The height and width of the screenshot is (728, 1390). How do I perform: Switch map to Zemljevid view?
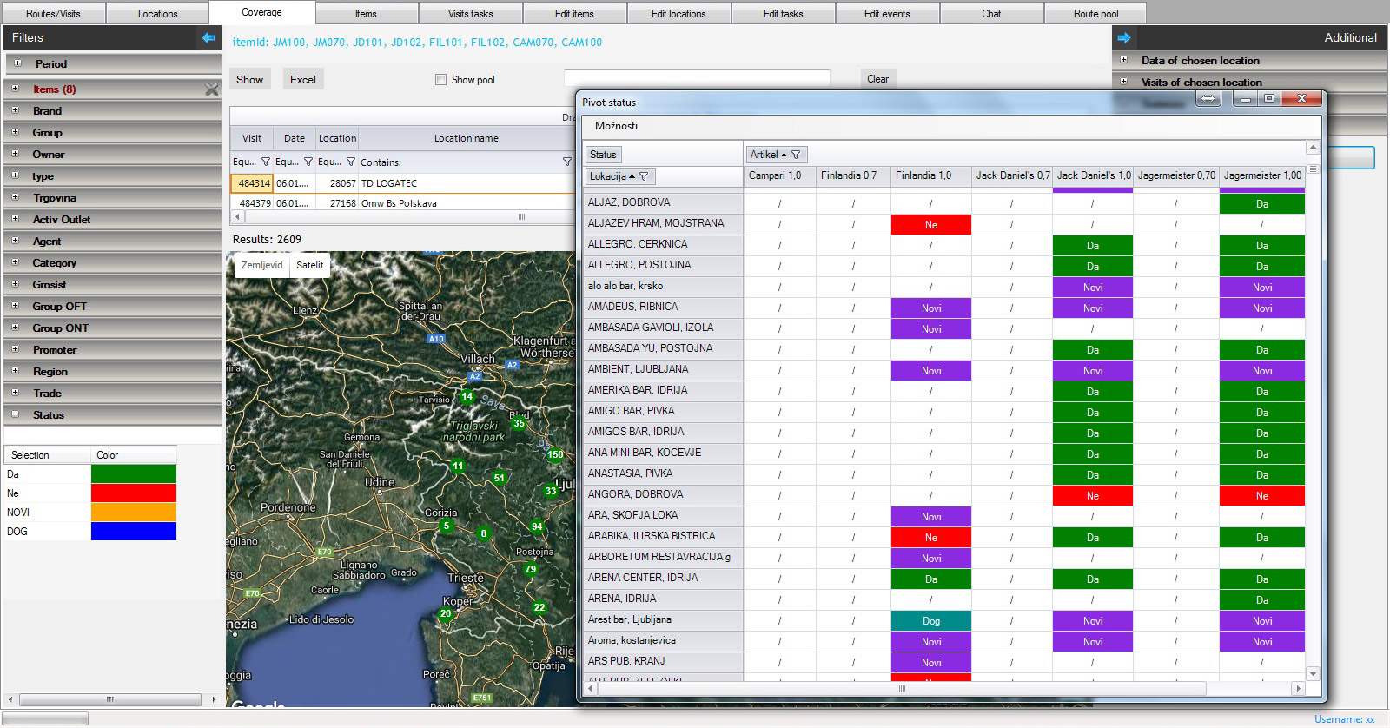(261, 265)
